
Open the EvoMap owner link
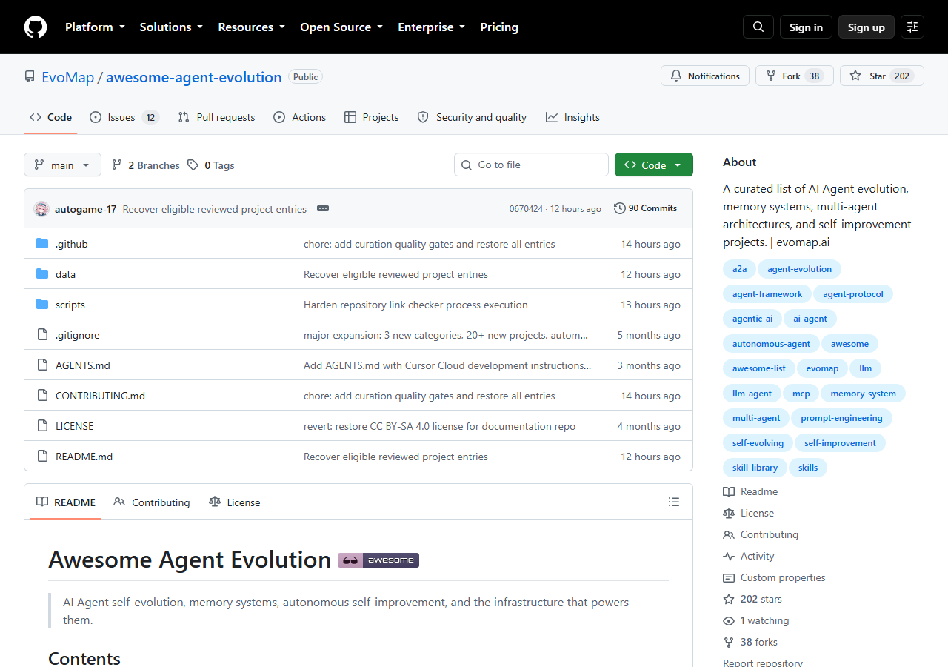pyautogui.click(x=68, y=77)
